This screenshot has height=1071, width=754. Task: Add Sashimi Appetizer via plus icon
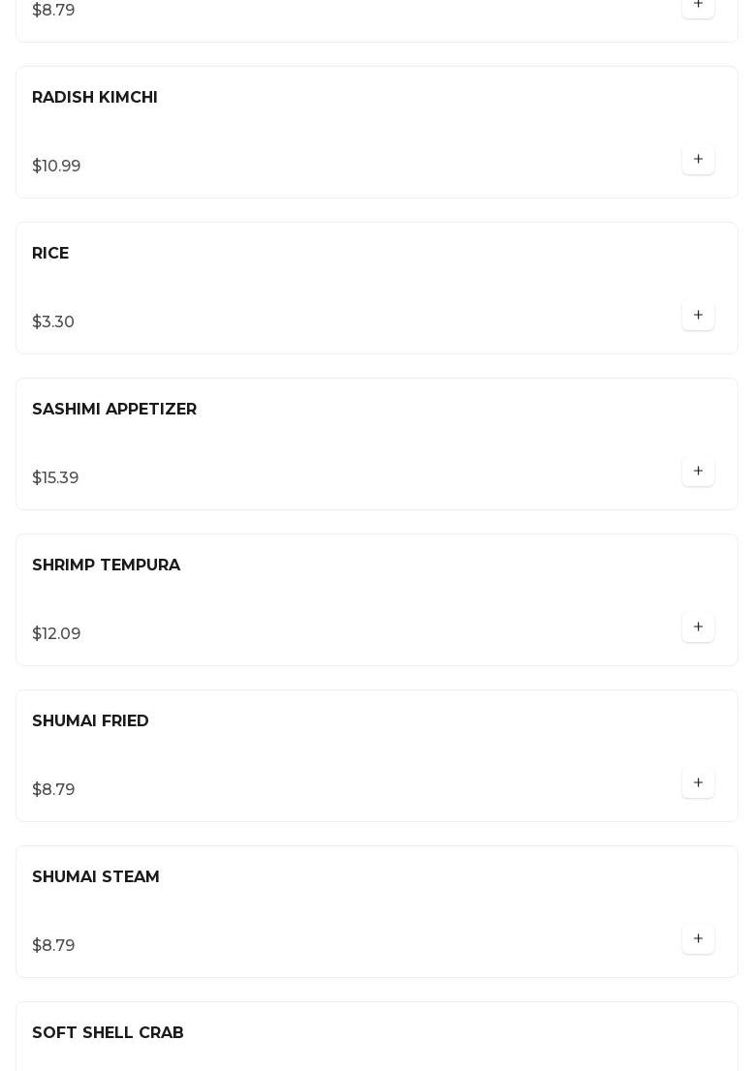698,472
